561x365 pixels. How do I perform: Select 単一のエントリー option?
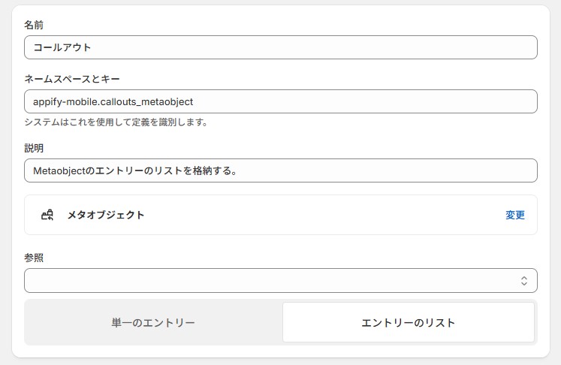coord(153,322)
